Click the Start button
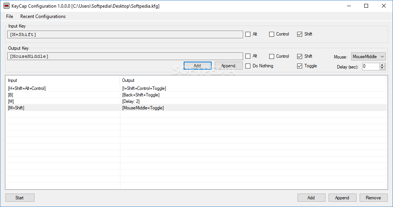Viewport: 393px width, 207px height. 20,198
